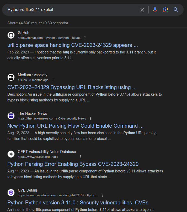Viewport: 187px width, 212px height.
Task: Open New Python URL Parsing Flaw article
Action: tap(76, 126)
